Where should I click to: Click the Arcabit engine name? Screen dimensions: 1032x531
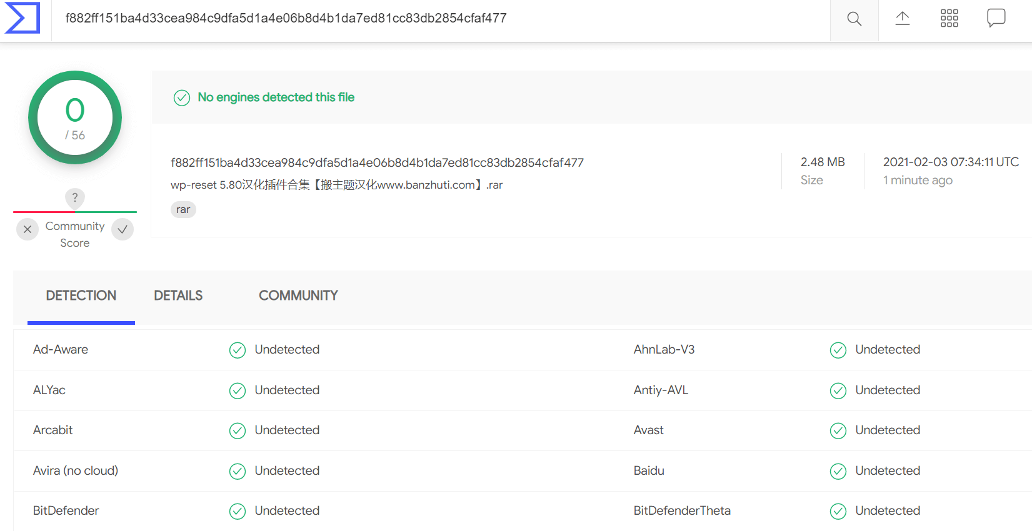coord(53,430)
